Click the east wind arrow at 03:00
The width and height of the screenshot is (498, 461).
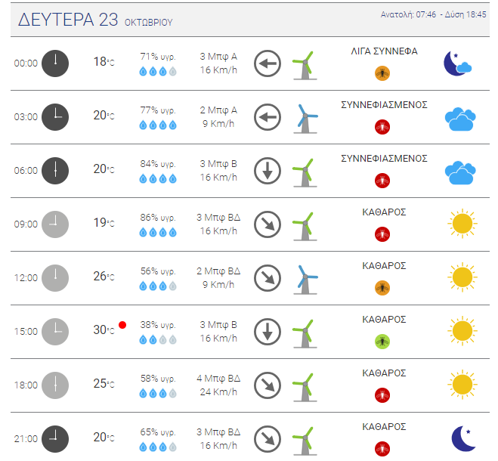[268, 117]
